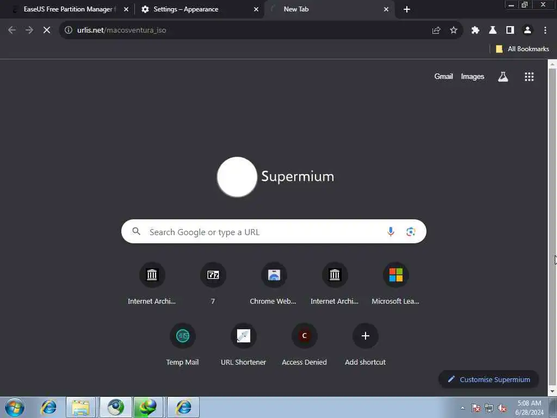Click the address bar URL text
Image resolution: width=557 pixels, height=418 pixels.
point(122,30)
